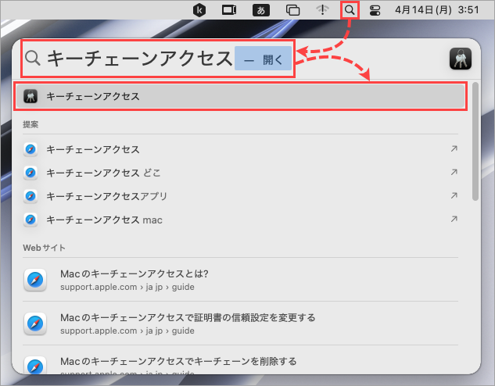Click the hexagon K menu bar icon

point(199,10)
